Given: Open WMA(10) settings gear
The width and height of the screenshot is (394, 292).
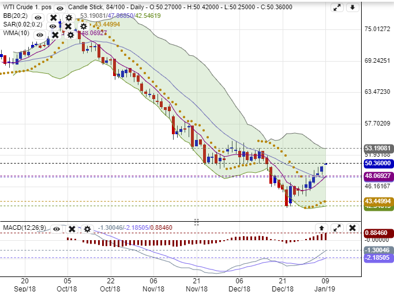Looking at the screenshot, I should (70, 35).
